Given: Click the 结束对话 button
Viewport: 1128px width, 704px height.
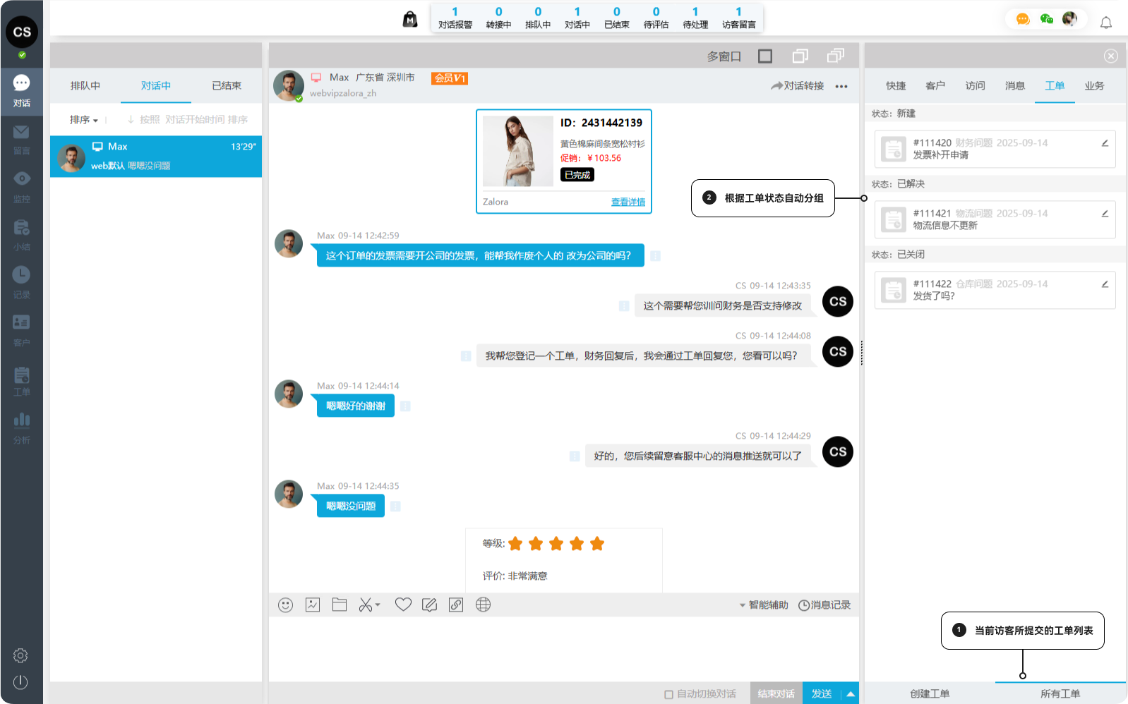Looking at the screenshot, I should point(776,694).
